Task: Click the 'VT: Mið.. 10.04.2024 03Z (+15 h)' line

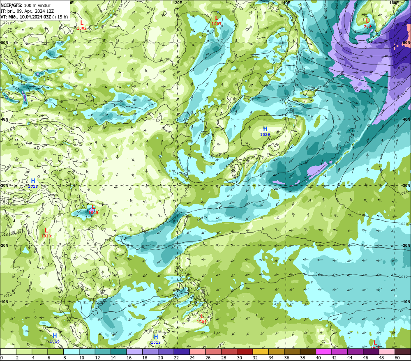Action: point(34,17)
